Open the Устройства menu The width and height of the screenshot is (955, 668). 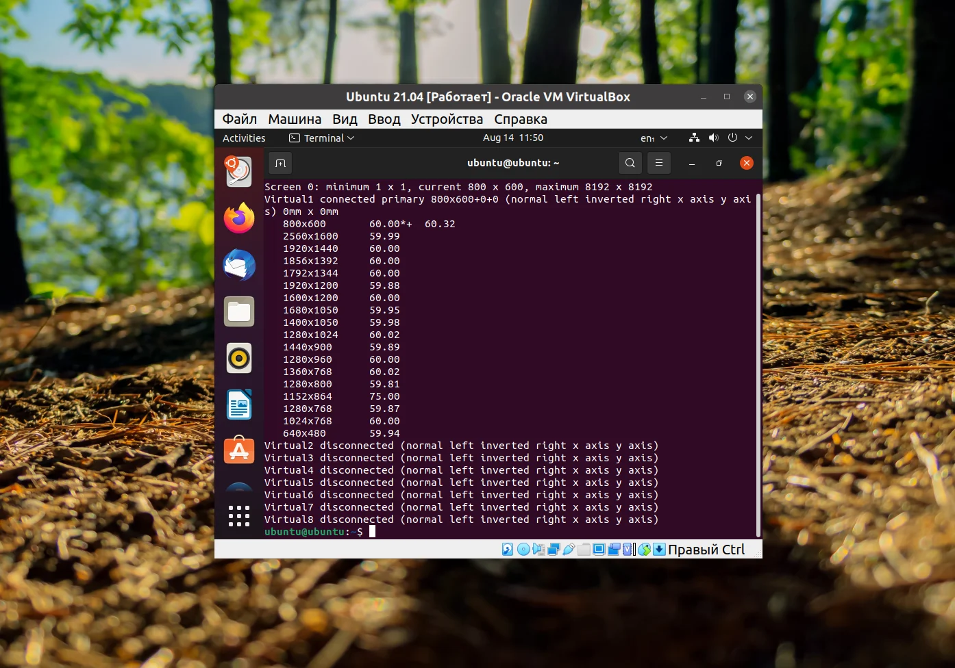[447, 119]
